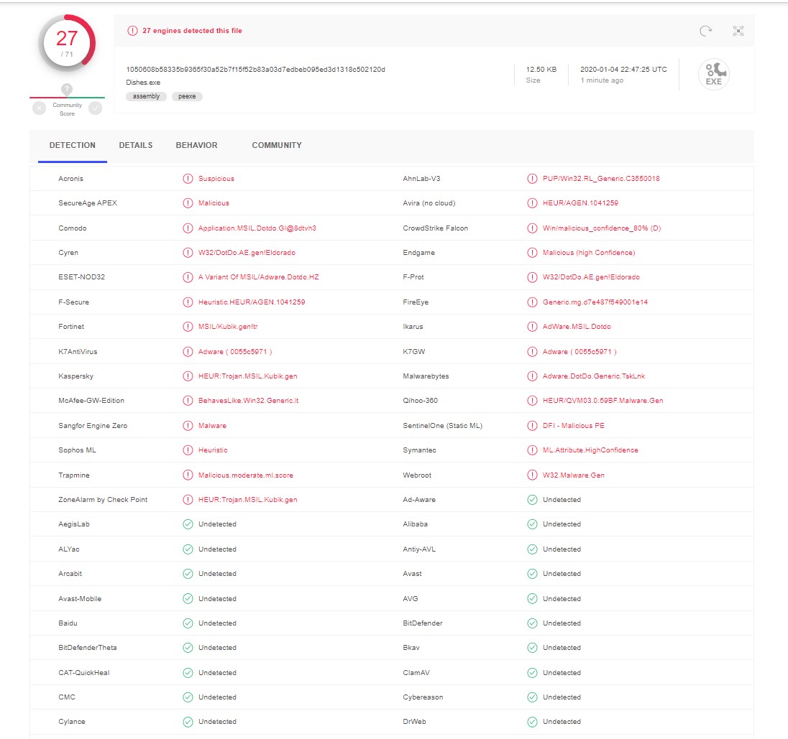Click the 12.50 KB size value
Viewport: 788px width, 739px height.
click(x=541, y=69)
